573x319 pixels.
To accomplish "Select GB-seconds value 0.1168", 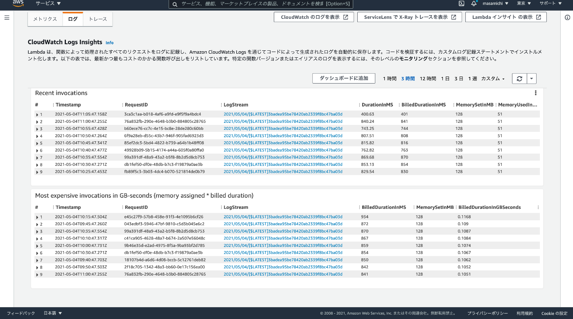I will 464,217.
